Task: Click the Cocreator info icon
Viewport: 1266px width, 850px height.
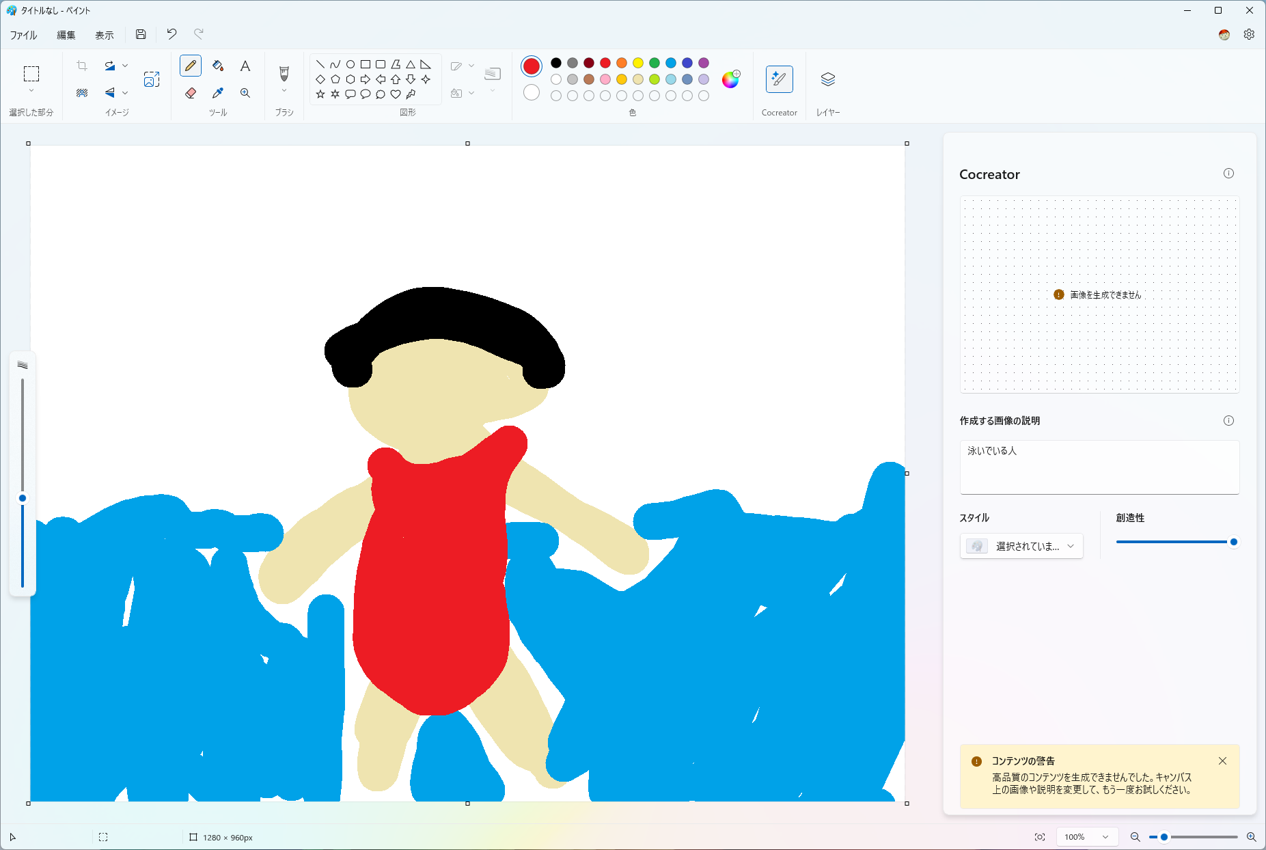Action: click(x=1228, y=174)
